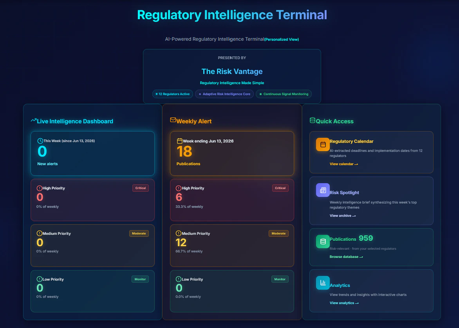Screen dimensions: 459x328
Task: Click the 0 New alerts number
Action: (x=42, y=151)
